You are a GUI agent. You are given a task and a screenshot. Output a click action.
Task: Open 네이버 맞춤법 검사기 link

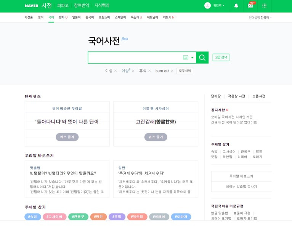point(241,186)
